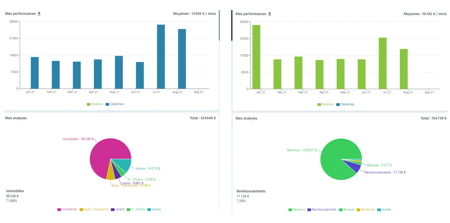450x223 pixels.
Task: Toggle the Banque legend entry
Action: [x=346, y=210]
